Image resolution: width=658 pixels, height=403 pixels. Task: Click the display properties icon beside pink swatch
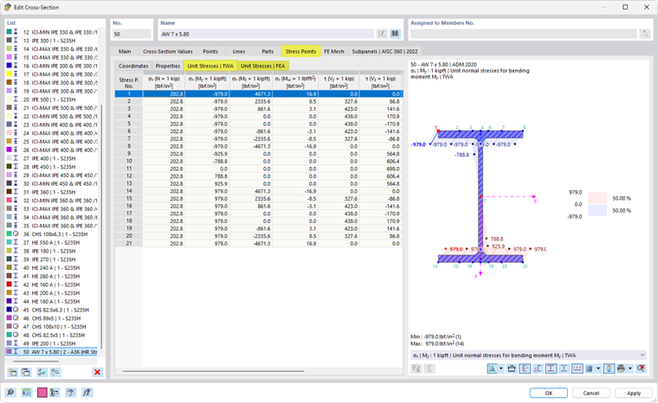[x=55, y=393]
